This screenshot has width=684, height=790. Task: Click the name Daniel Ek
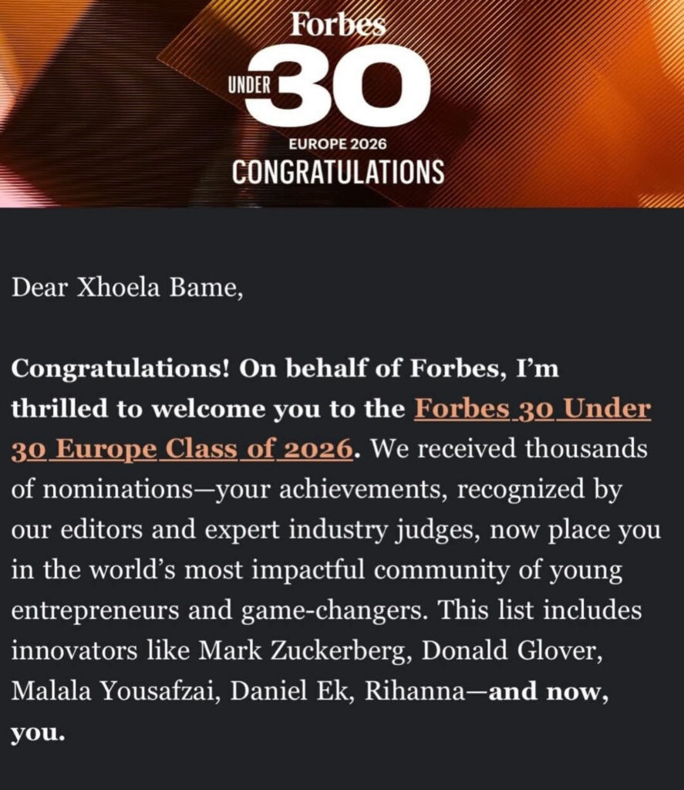[x=290, y=691]
